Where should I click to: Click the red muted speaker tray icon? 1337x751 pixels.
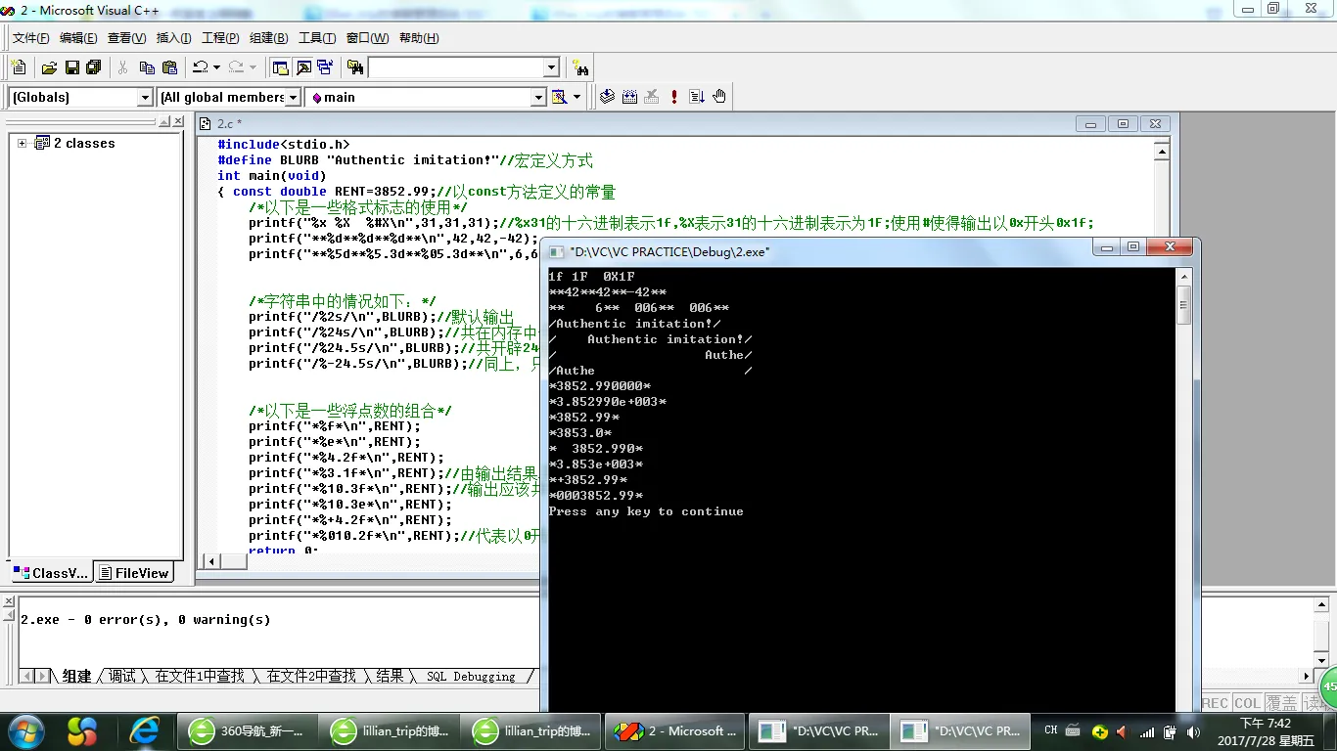tap(1121, 731)
